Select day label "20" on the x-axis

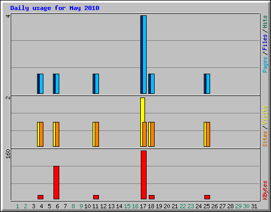click(x=167, y=206)
